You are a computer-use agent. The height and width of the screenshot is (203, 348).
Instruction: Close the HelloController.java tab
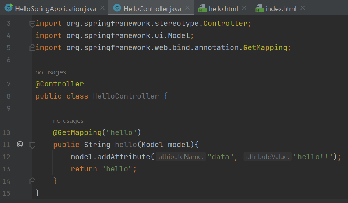pos(187,8)
